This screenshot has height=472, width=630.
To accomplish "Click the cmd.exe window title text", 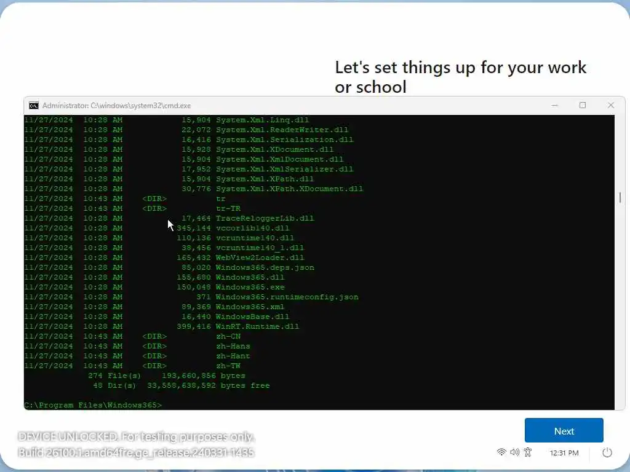I will tap(116, 106).
